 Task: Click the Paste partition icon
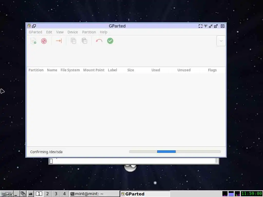84,41
